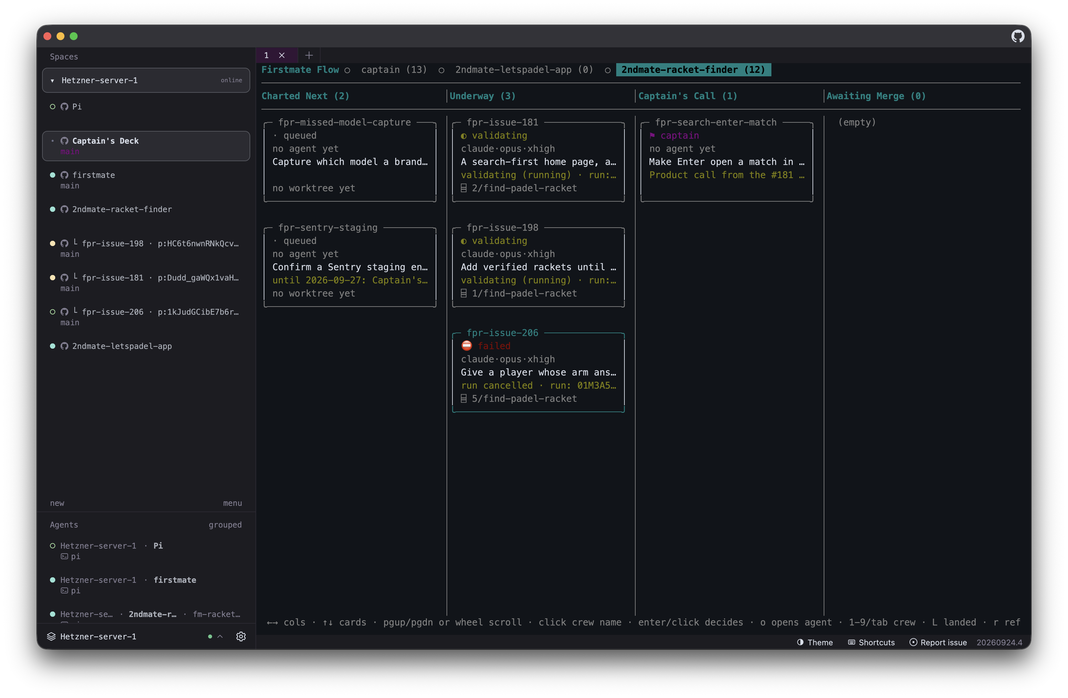Open the fpr-missed-model-capture card
The width and height of the screenshot is (1068, 698).
pos(350,162)
